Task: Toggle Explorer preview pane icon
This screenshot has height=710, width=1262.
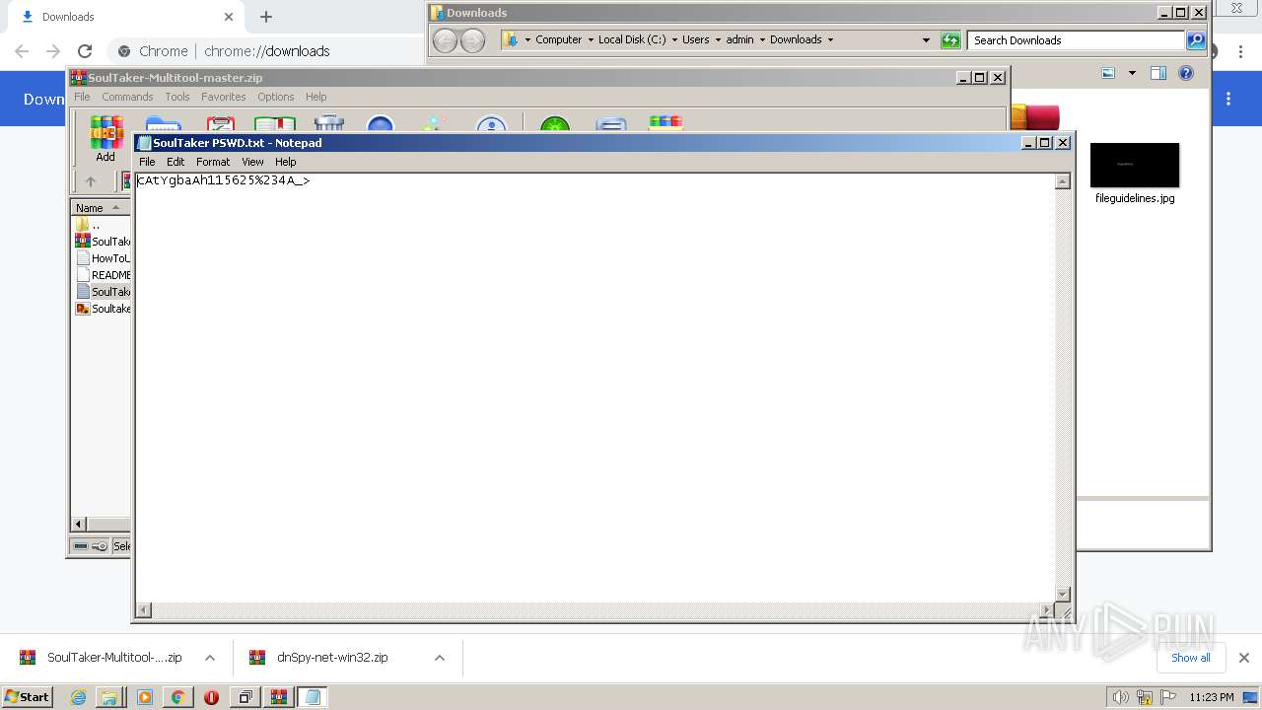Action: (x=1158, y=73)
